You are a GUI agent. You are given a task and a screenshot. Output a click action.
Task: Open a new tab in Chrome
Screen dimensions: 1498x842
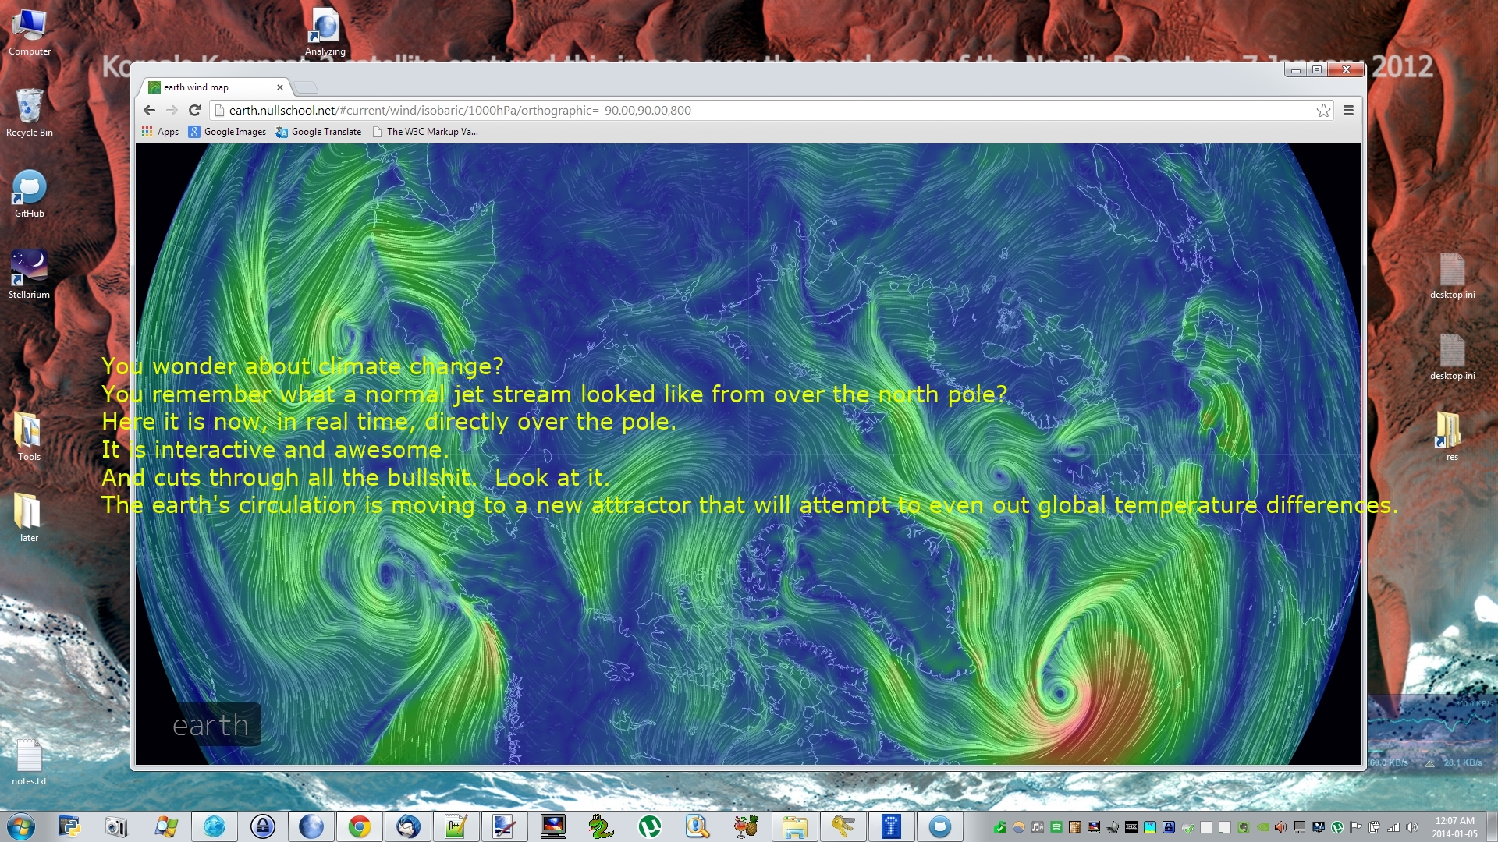coord(306,87)
